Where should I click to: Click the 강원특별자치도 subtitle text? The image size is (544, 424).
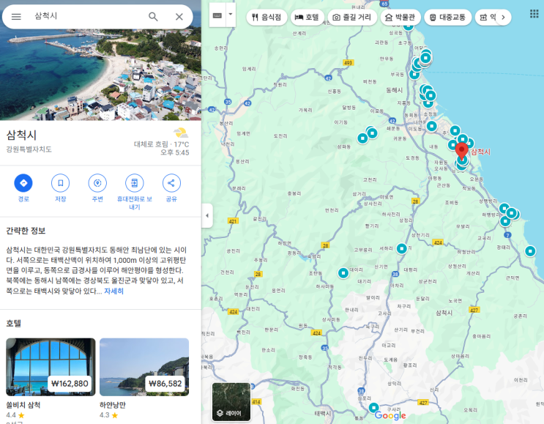(x=29, y=149)
